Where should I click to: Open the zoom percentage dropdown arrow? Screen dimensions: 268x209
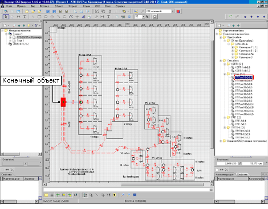(x=144, y=17)
